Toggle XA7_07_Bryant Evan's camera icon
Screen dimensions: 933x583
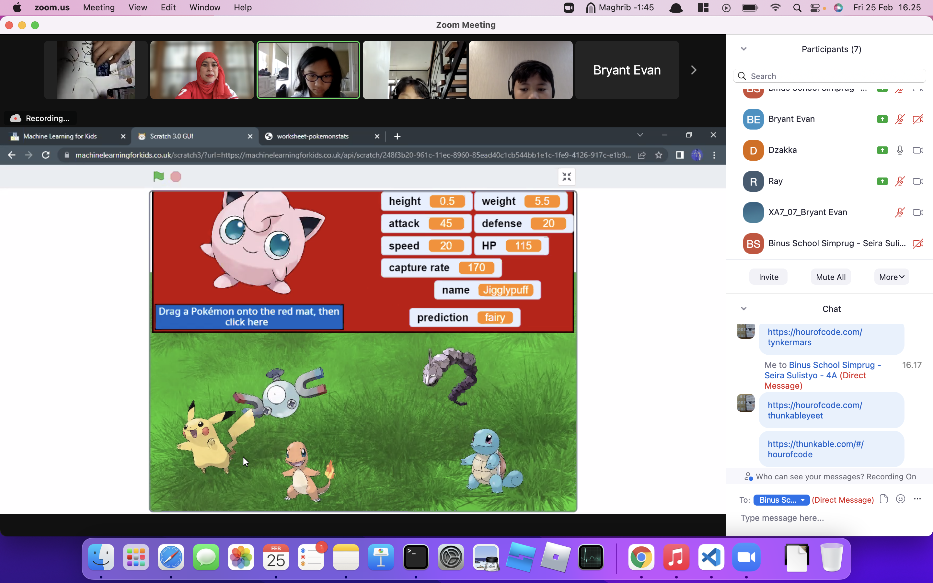918,212
